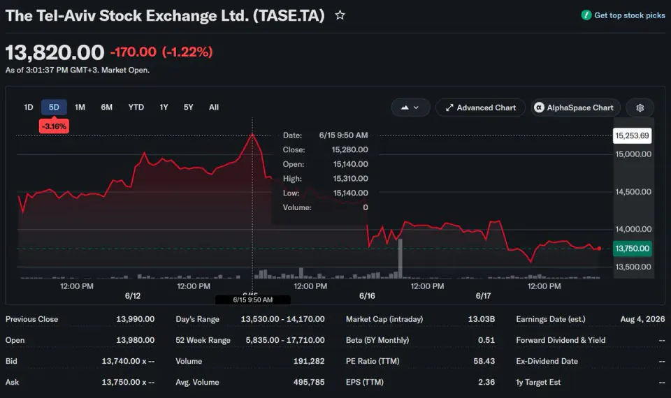Click the Previous Close value 13,990.00
671x398 pixels.
pos(135,319)
